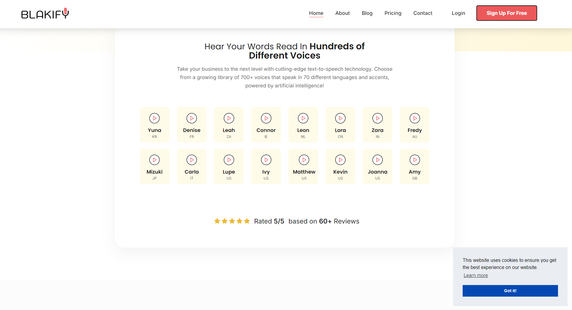Viewport: 572px width, 310px height.
Task: Click the Login link
Action: (x=458, y=13)
